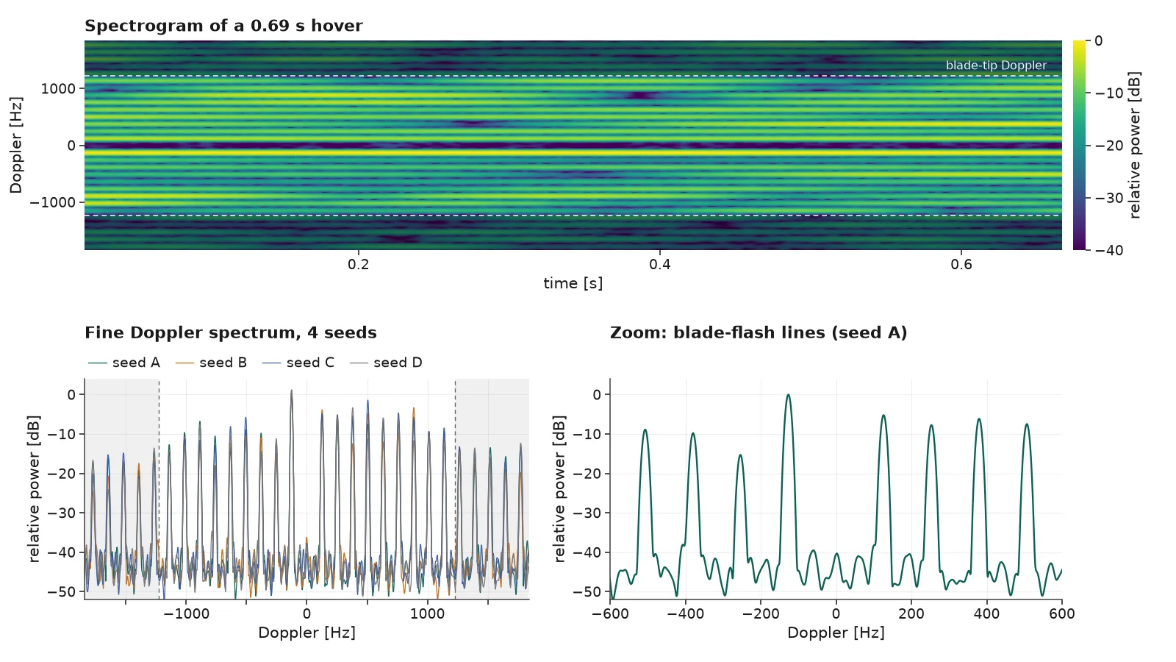Click the 'Doppler [Hz]' label under fine spectrum plot
1176x662 pixels.
pos(306,633)
